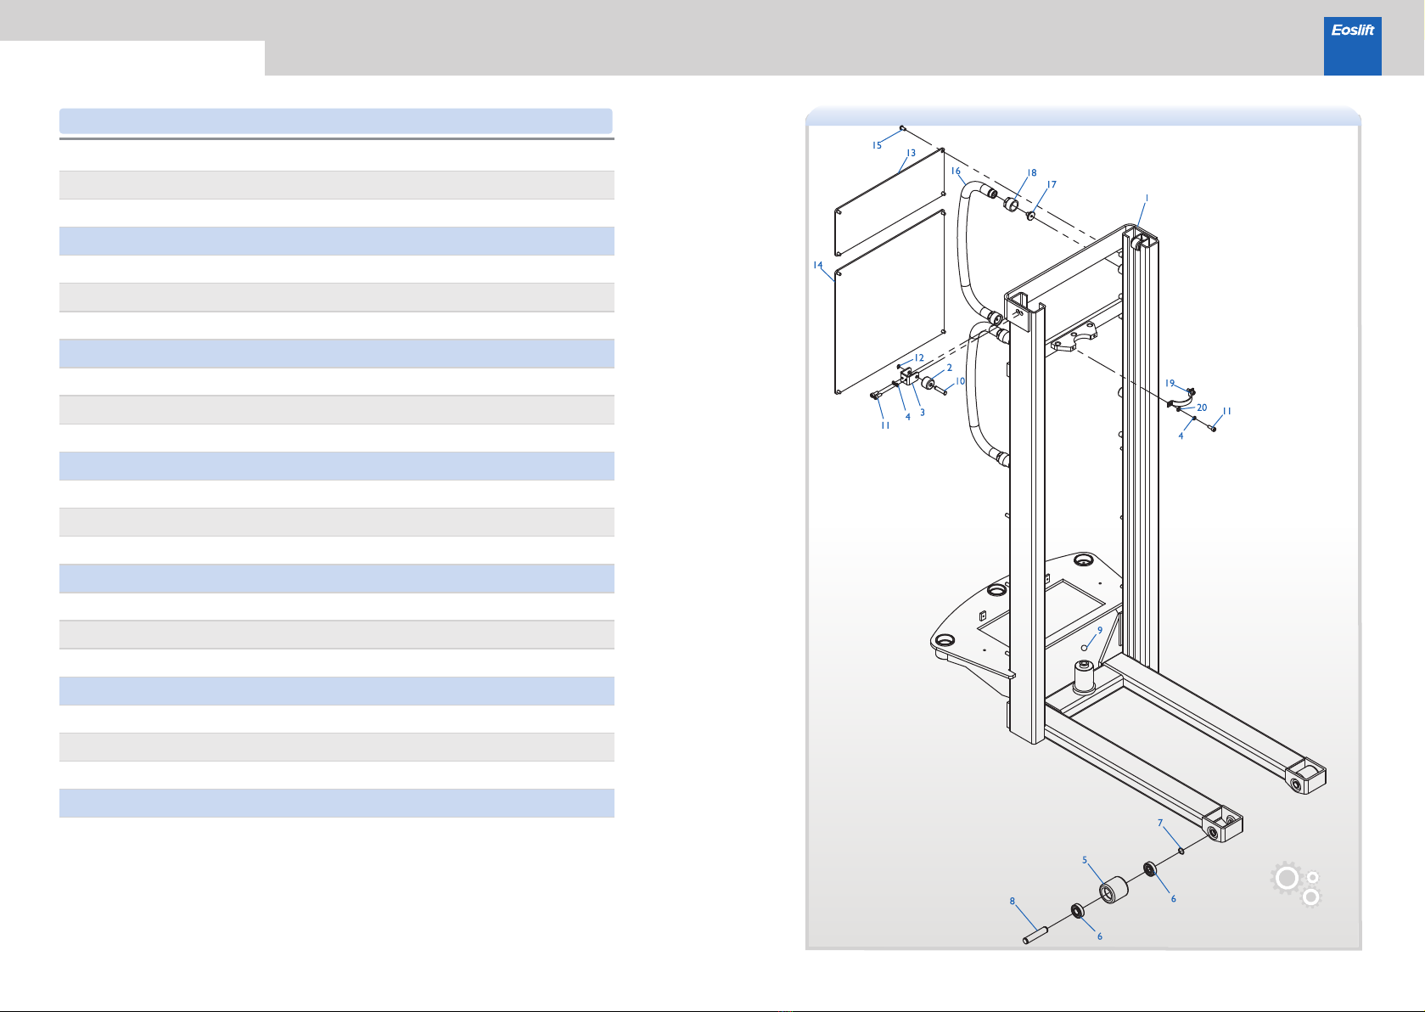Select callout number 5 above the roller

[1085, 860]
